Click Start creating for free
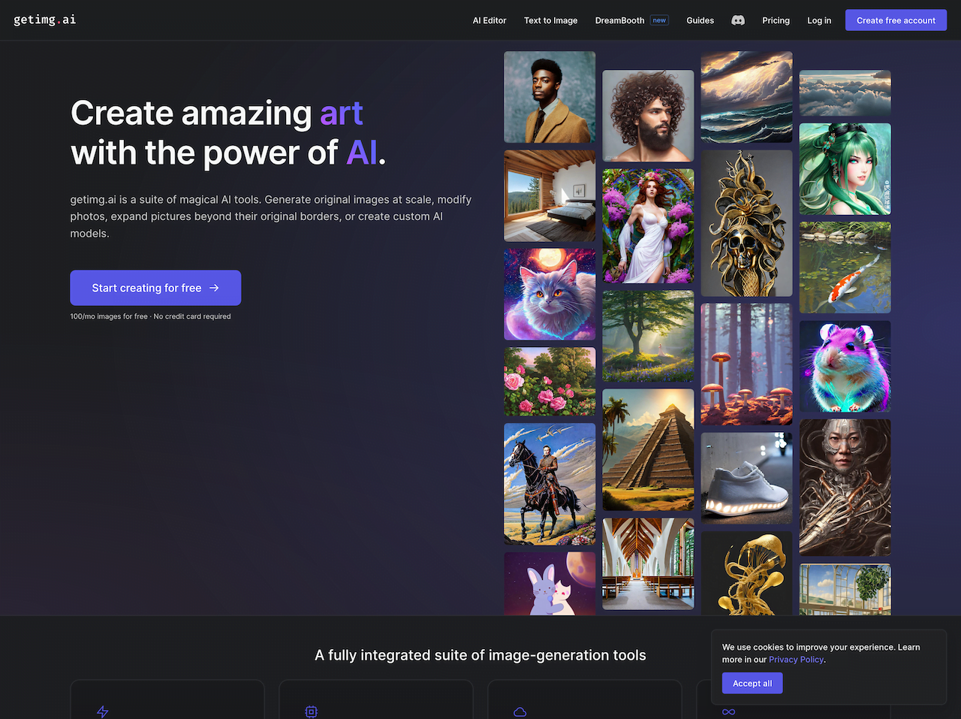The width and height of the screenshot is (961, 719). (x=155, y=288)
